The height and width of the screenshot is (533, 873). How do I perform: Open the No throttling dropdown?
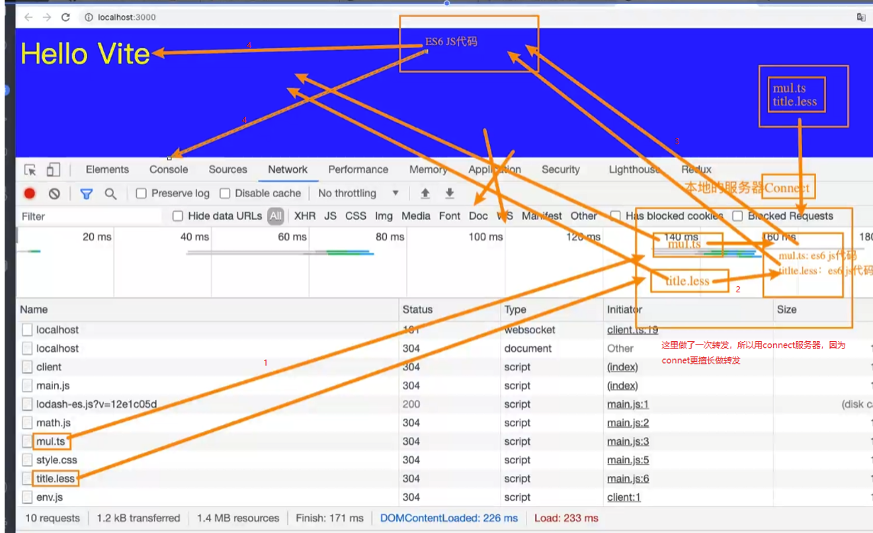click(358, 193)
